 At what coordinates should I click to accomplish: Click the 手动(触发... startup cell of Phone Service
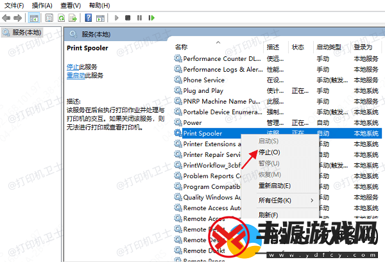coord(332,80)
